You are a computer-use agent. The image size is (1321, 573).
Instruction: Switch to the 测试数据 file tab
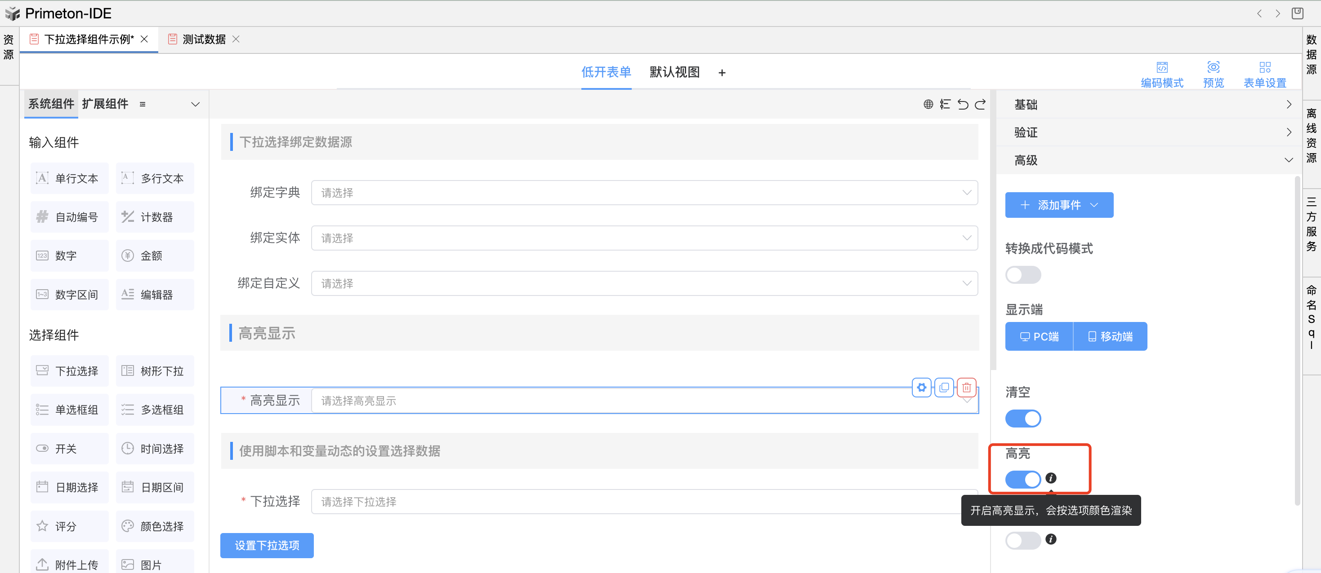tap(204, 40)
